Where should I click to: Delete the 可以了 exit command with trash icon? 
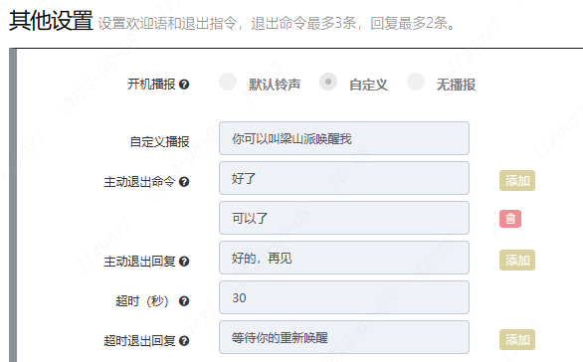510,219
